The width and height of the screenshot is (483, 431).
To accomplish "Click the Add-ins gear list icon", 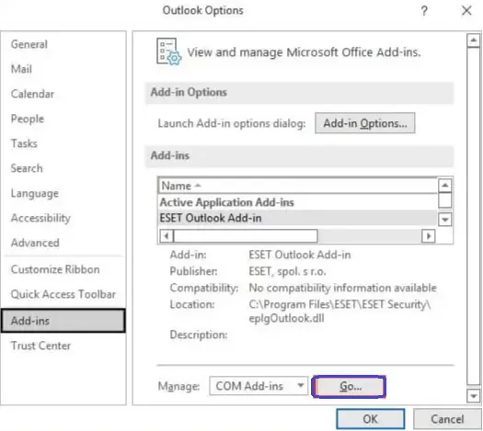I will [x=168, y=51].
